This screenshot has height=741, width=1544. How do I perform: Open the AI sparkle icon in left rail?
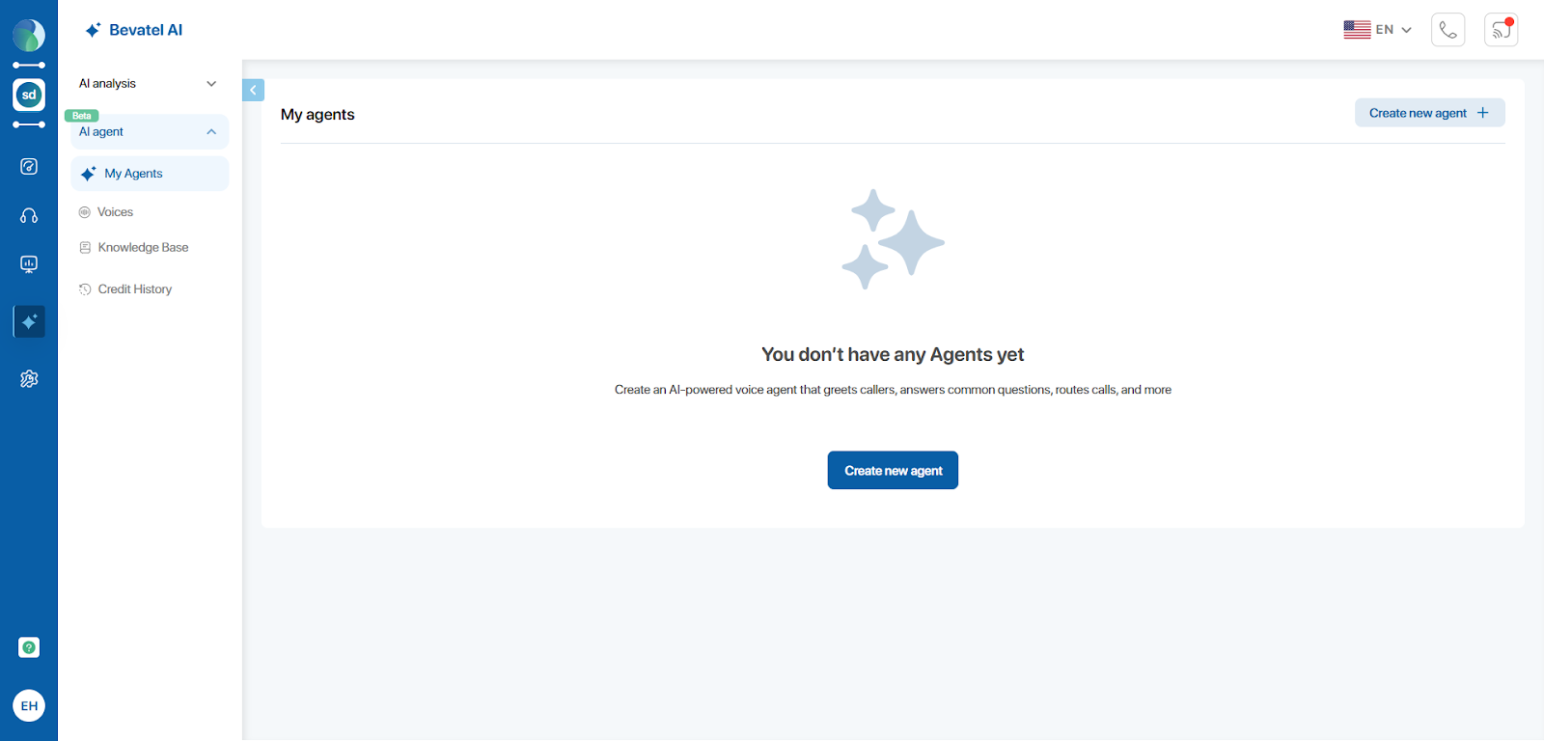[x=29, y=321]
